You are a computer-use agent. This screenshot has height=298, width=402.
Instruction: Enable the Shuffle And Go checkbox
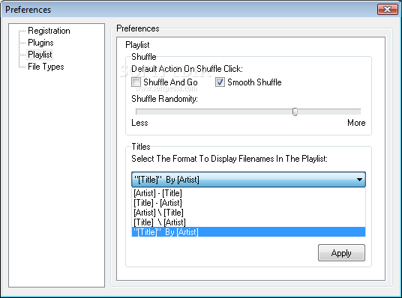[136, 82]
